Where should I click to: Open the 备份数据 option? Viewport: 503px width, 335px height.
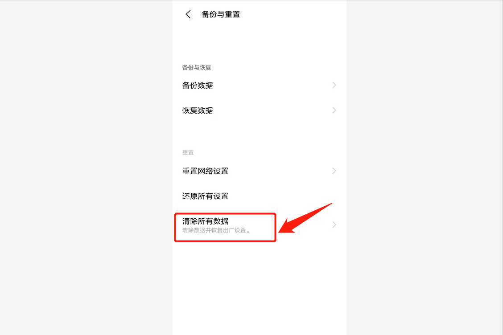pyautogui.click(x=260, y=85)
